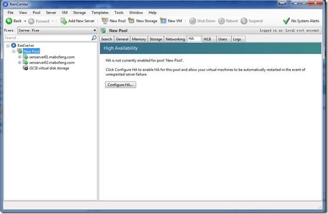Click the Add New Server icon

tap(63, 21)
